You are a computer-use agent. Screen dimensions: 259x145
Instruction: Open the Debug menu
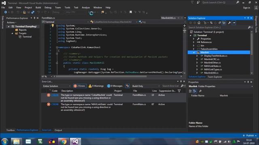pyautogui.click(x=48, y=8)
